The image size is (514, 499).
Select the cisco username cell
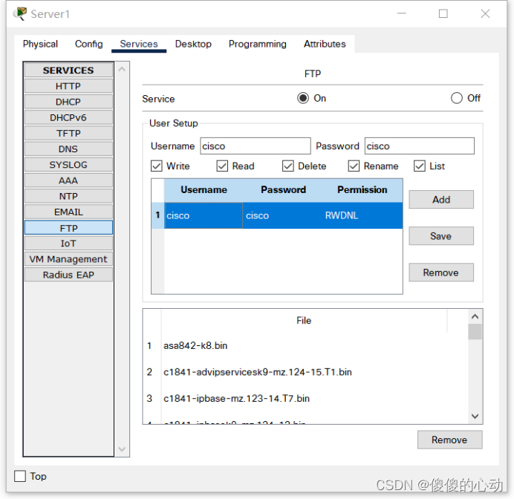[204, 215]
